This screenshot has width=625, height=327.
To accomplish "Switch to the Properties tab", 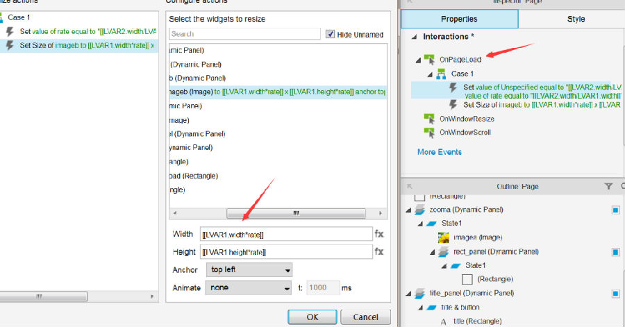I will point(459,19).
